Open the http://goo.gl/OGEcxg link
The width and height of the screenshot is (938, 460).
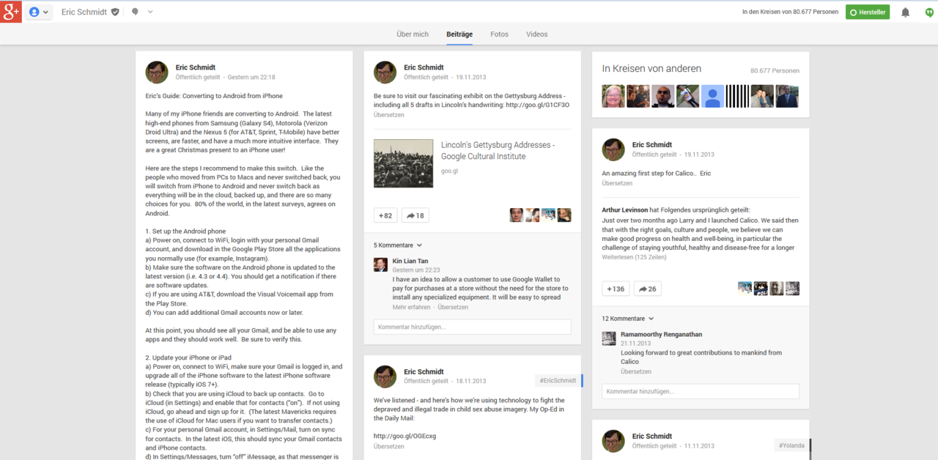(x=405, y=436)
